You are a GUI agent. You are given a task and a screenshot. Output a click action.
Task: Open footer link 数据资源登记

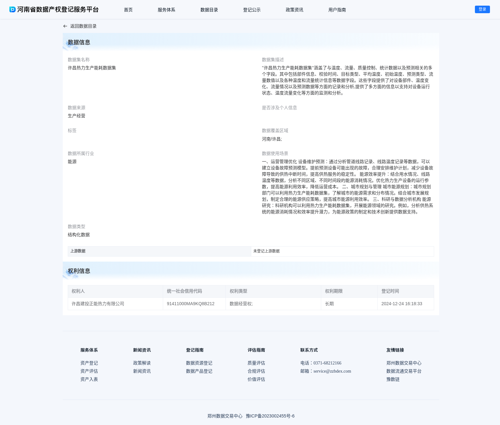click(x=199, y=363)
